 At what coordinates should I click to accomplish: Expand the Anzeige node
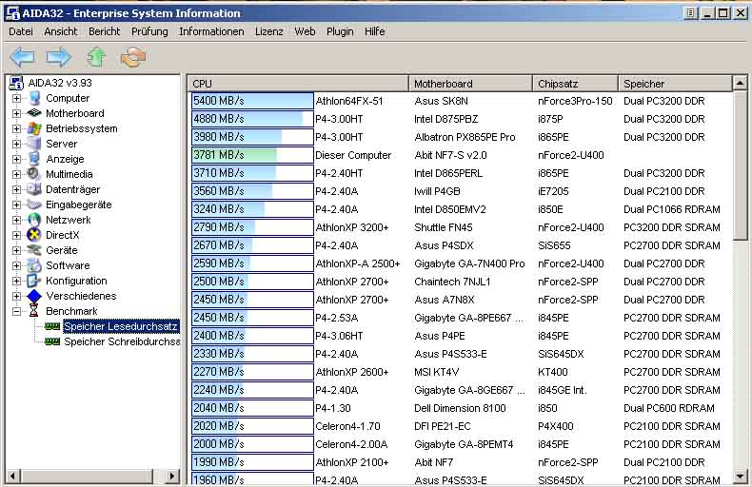(x=17, y=159)
